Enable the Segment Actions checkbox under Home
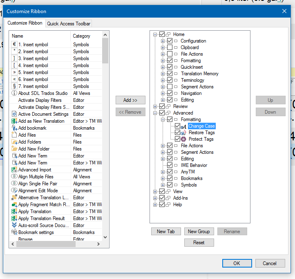 170,87
